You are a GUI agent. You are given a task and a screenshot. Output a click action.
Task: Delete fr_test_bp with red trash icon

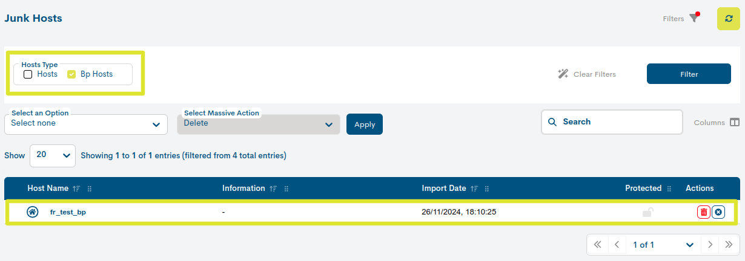(x=704, y=212)
